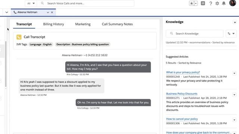Open the favorites list dropdown arrow
Image resolution: width=239 pixels, height=134 pixels.
point(196,3)
